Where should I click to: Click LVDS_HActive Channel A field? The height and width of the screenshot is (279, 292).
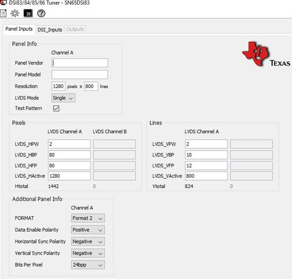(x=69, y=176)
